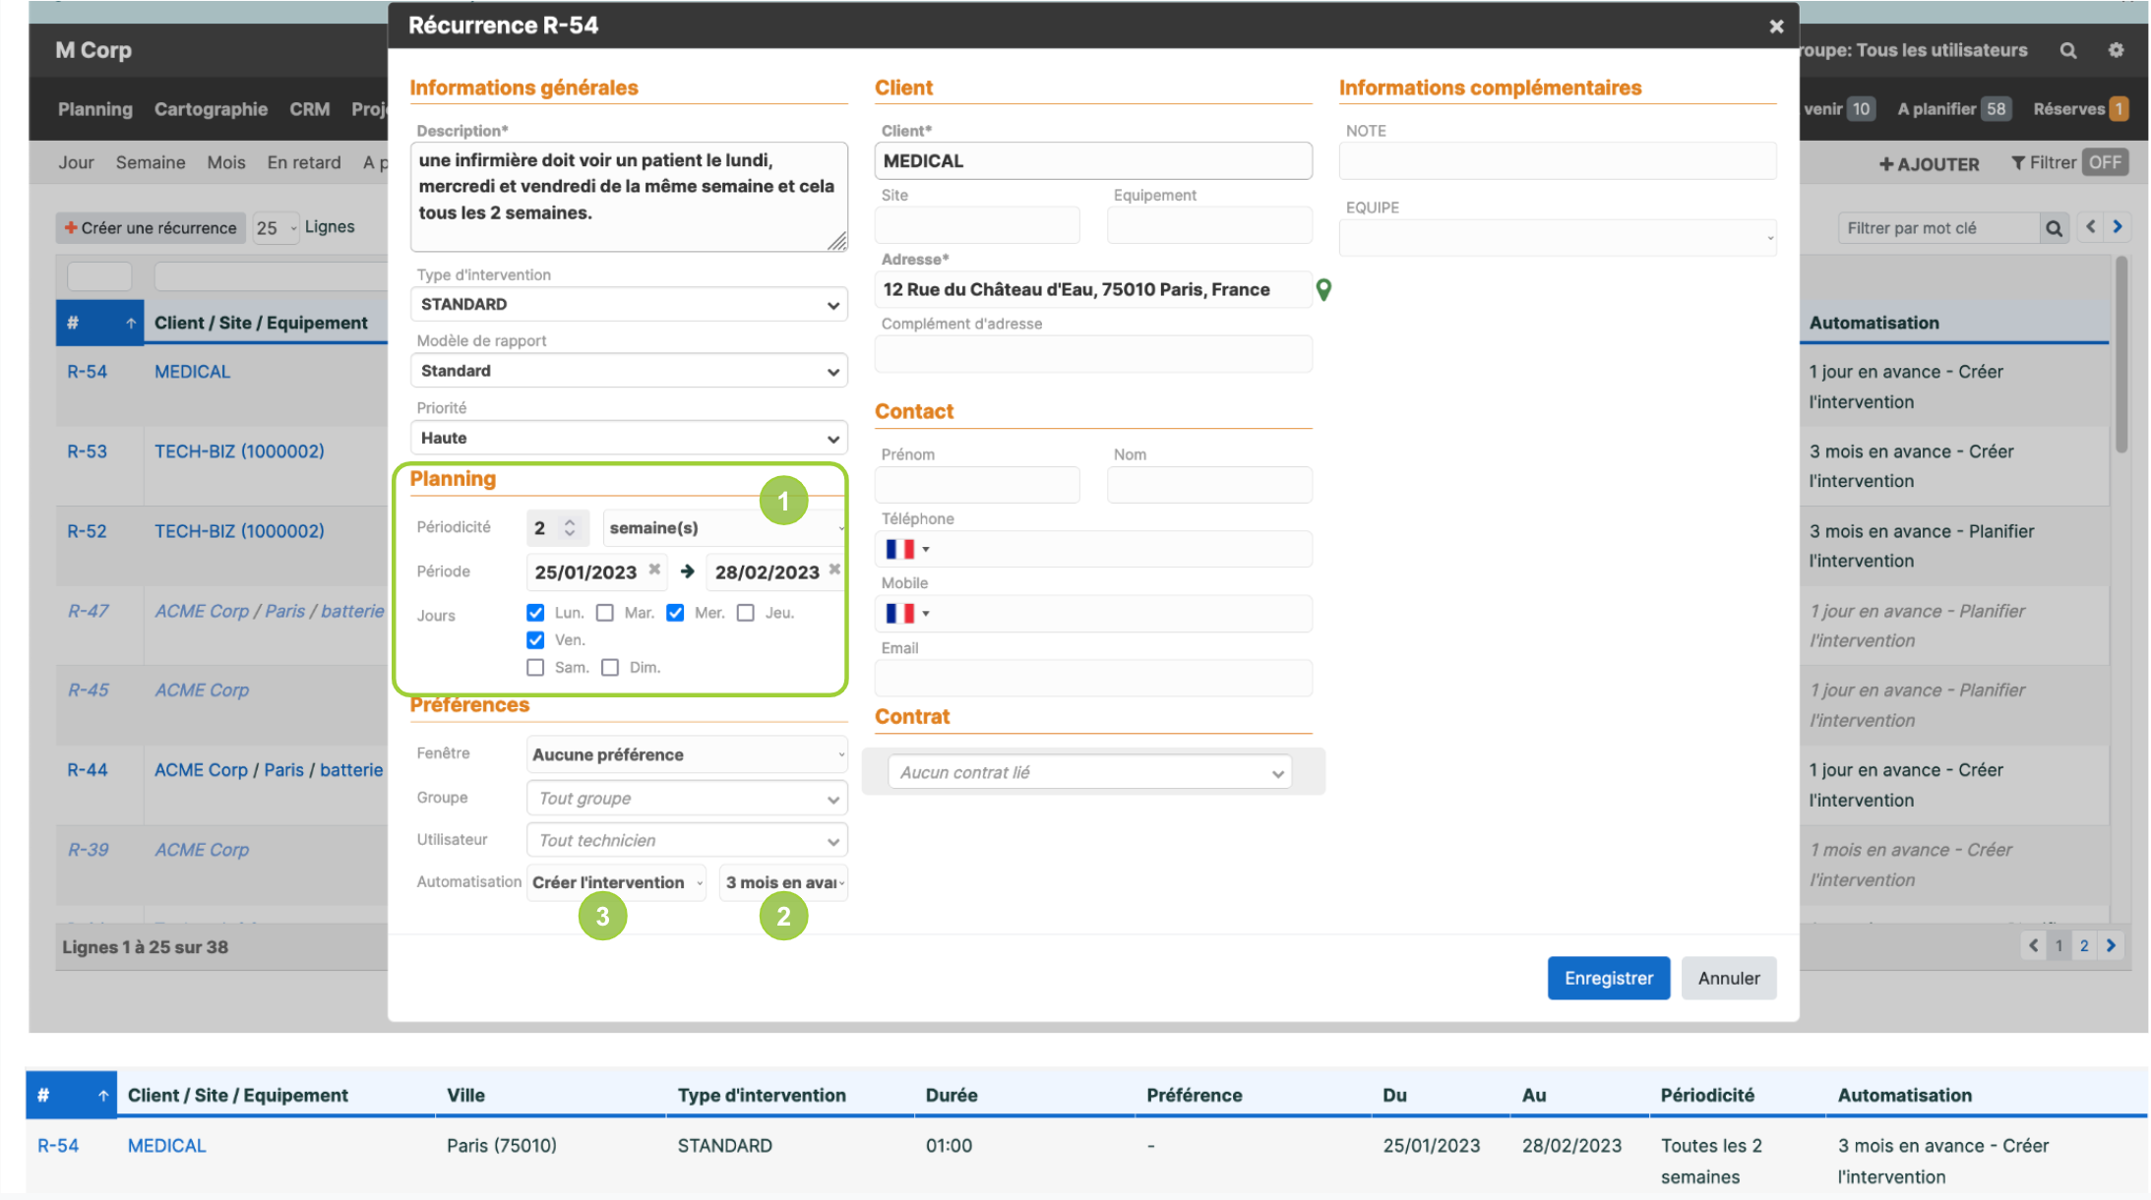Viewport: 2151px width, 1200px height.
Task: Go to previous page arrow beside keyword filter
Action: pyautogui.click(x=2091, y=227)
